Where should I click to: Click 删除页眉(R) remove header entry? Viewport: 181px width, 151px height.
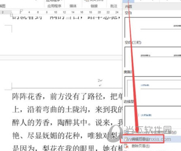pyautogui.click(x=141, y=146)
